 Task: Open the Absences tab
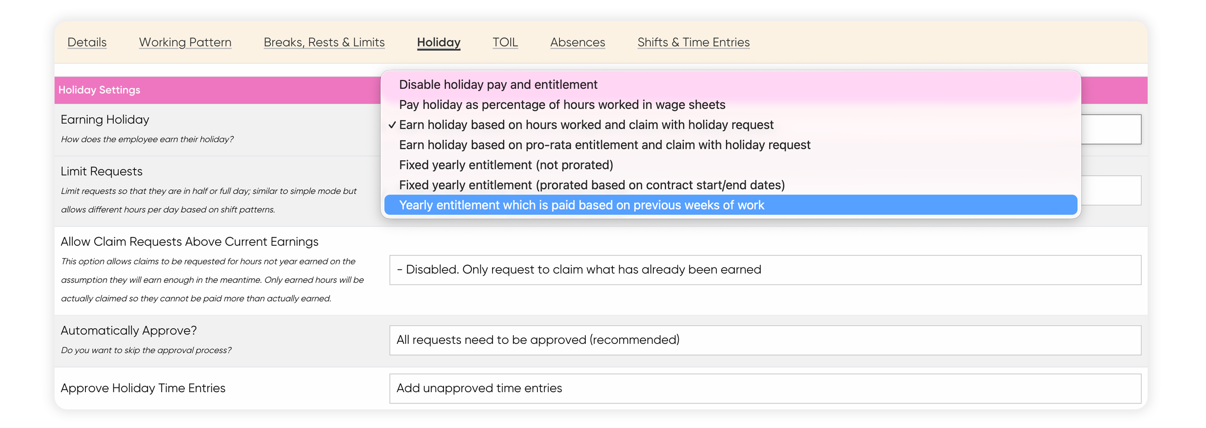coord(577,42)
